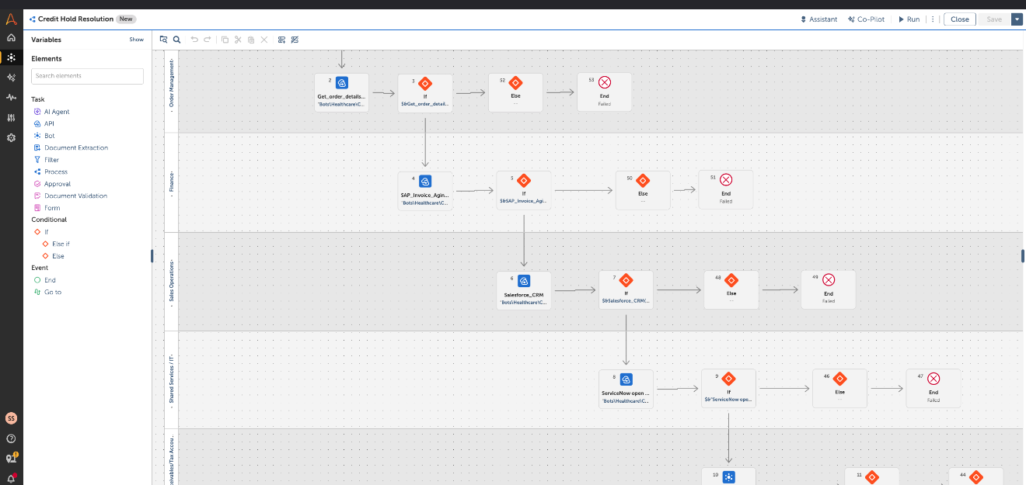Select End Failed node 49

click(829, 290)
